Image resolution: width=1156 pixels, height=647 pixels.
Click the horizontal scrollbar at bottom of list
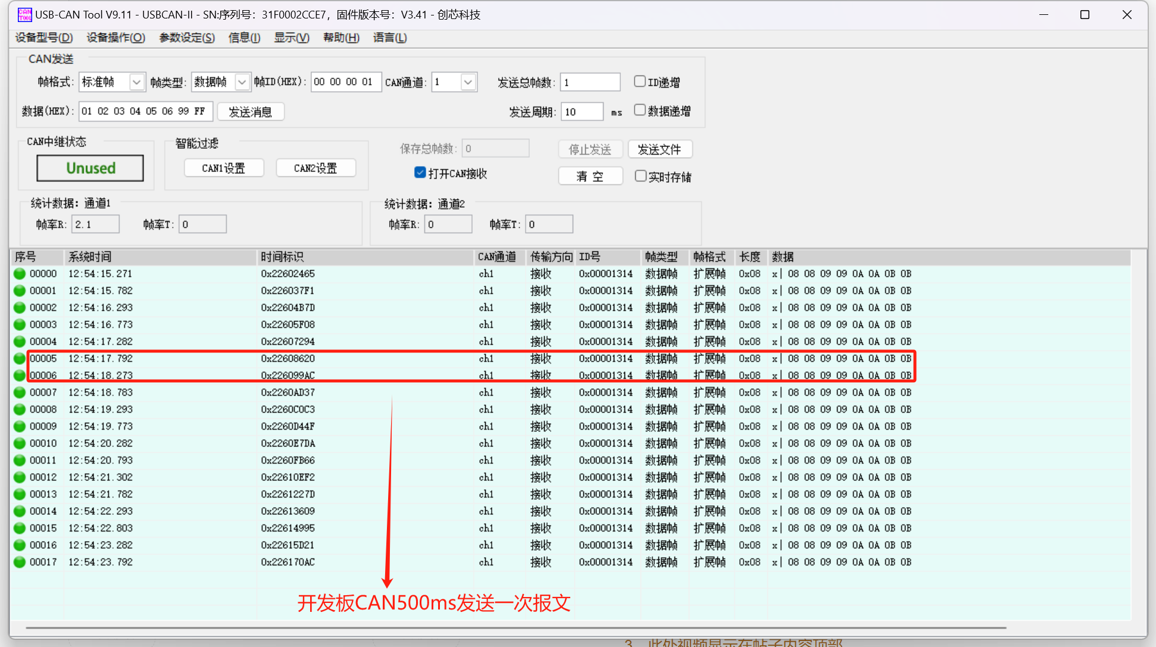click(515, 627)
